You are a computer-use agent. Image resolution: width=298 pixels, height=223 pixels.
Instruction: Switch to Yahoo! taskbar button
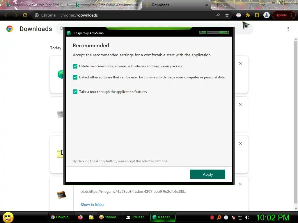[x=110, y=217]
